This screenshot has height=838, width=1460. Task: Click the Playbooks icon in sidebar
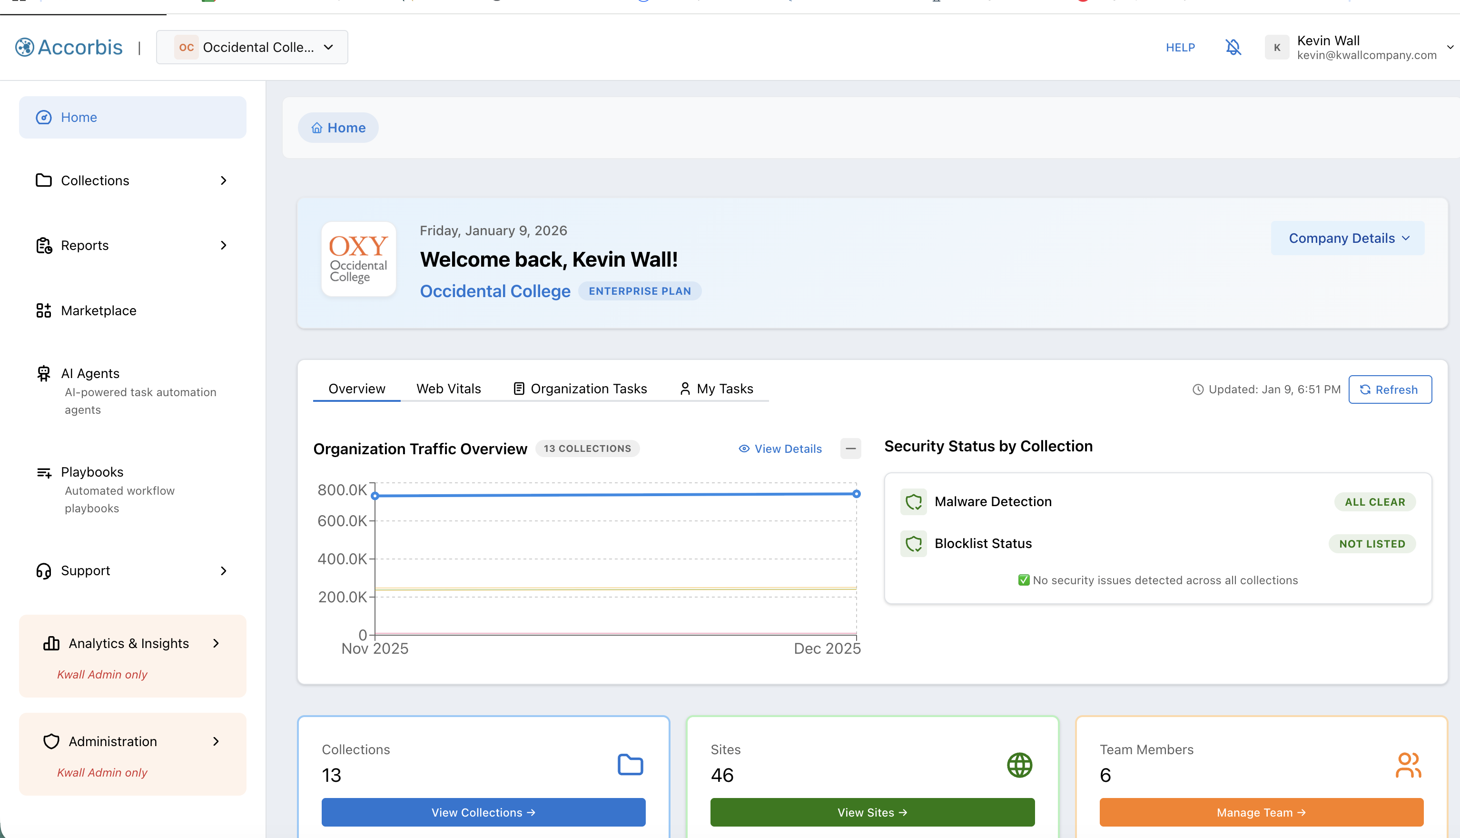tap(44, 472)
